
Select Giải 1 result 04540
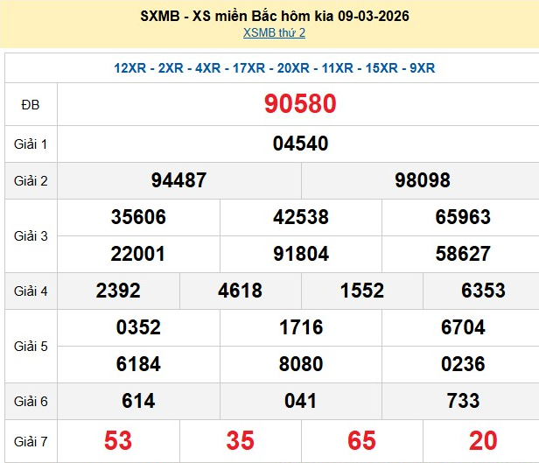pyautogui.click(x=300, y=144)
